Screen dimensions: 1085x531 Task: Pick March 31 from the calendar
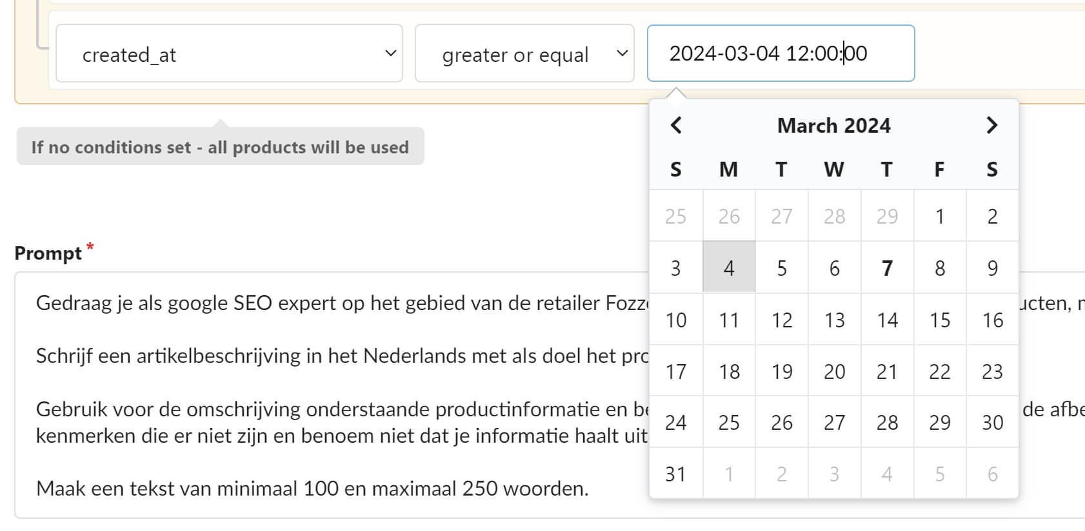[676, 474]
